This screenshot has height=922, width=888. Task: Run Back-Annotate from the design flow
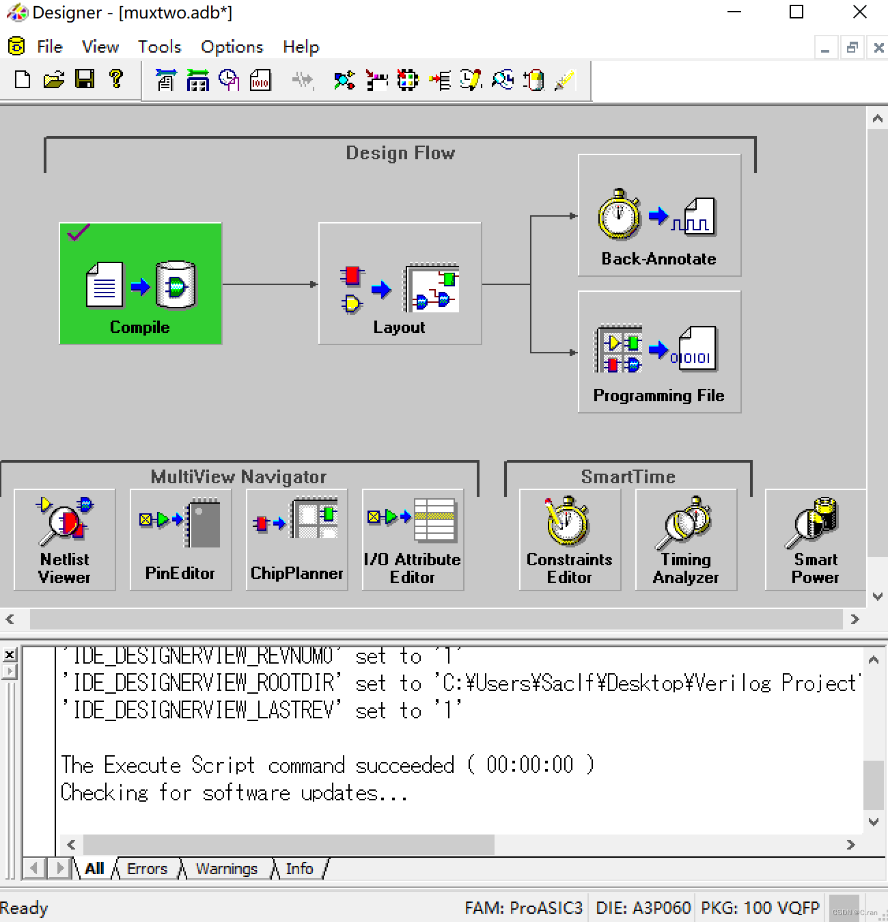point(658,215)
